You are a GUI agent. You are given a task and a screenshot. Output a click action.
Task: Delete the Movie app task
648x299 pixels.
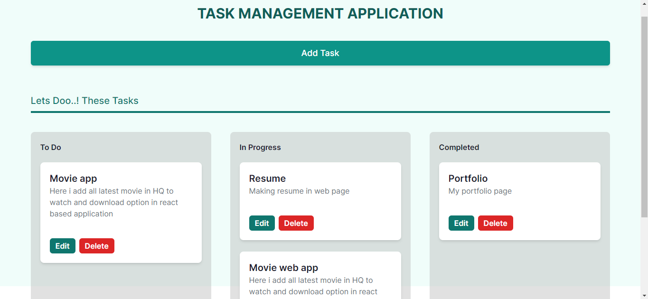pos(97,246)
